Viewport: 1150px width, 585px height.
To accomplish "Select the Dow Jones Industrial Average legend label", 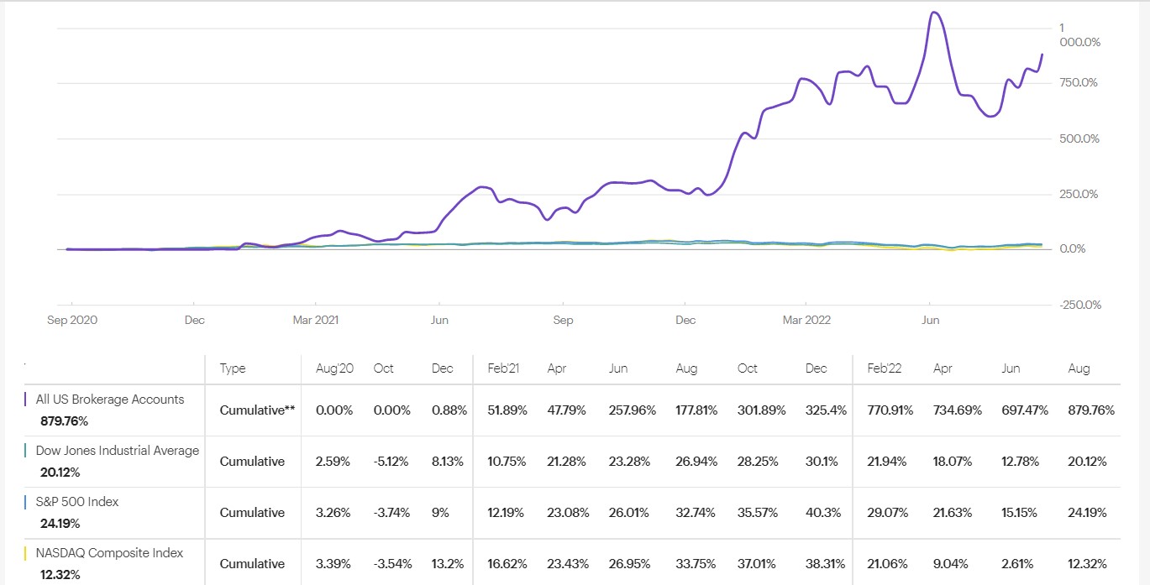I will (x=117, y=451).
